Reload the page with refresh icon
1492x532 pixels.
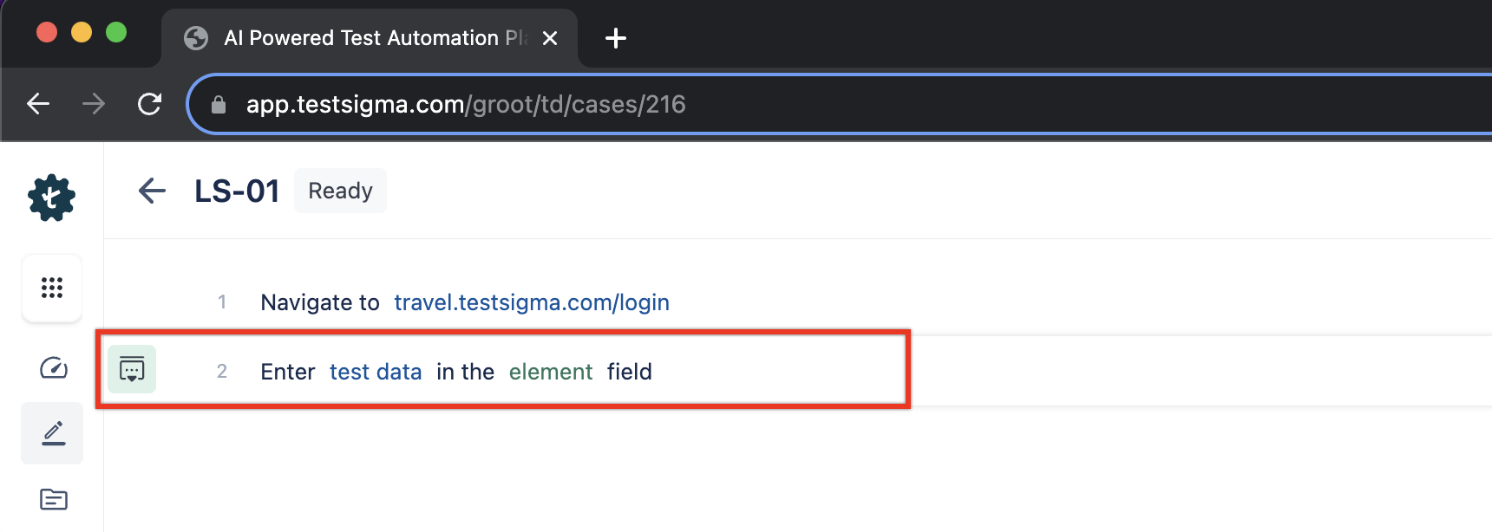pyautogui.click(x=149, y=104)
